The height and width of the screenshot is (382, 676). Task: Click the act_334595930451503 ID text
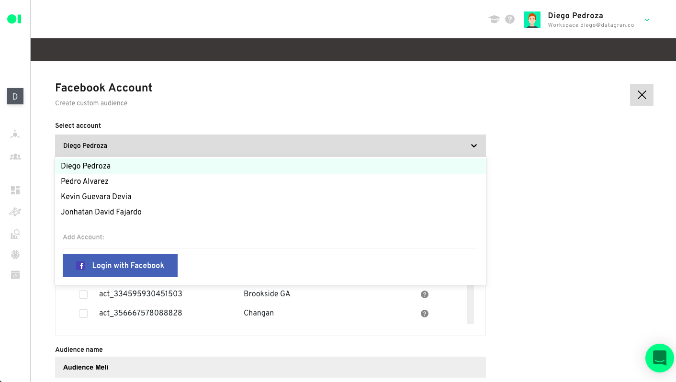(141, 294)
